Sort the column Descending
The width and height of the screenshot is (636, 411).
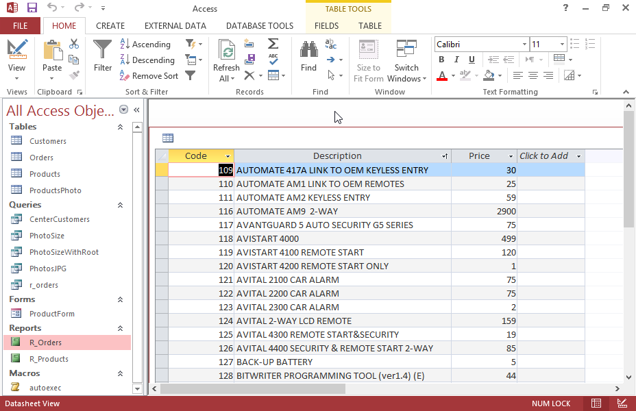click(147, 60)
